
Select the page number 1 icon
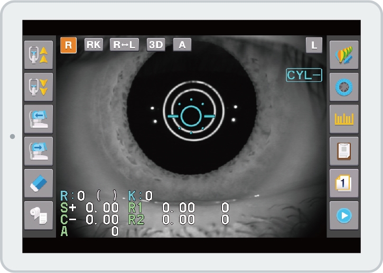[344, 183]
